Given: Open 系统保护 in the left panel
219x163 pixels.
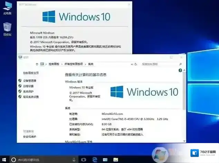Looking at the screenshot, I should (28, 91).
